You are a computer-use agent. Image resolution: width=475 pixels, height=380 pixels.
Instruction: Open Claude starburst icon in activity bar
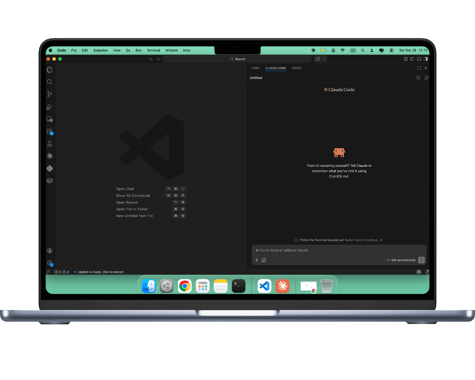click(49, 156)
